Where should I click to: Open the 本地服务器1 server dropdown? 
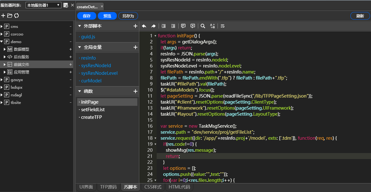tap(43, 5)
